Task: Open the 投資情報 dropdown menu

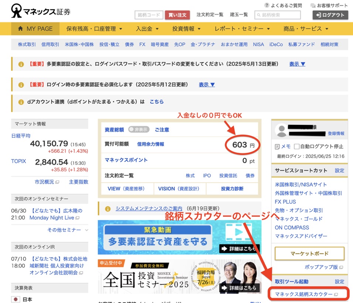Action: tap(186, 29)
